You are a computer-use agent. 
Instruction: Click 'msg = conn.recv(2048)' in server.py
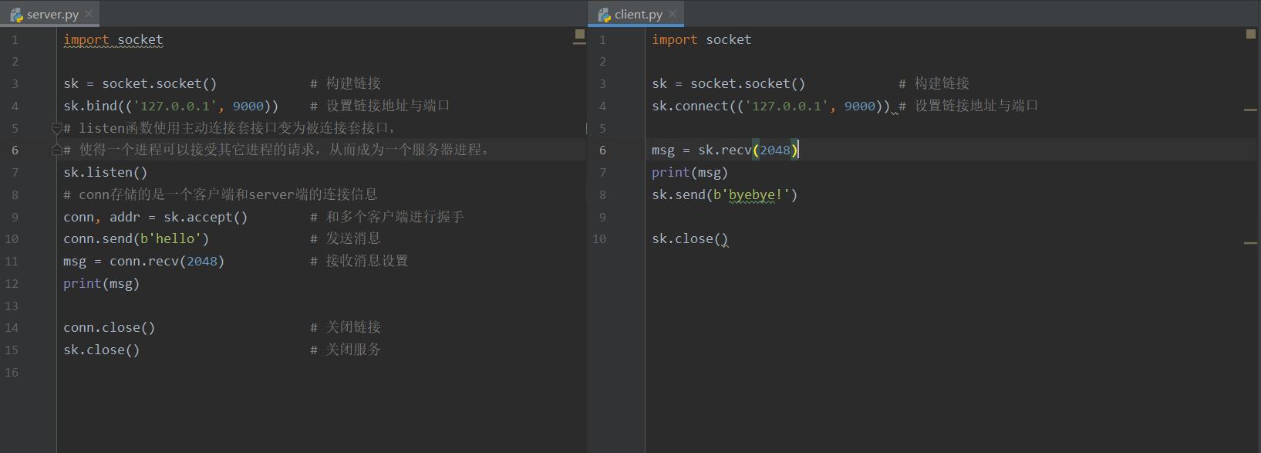[144, 261]
